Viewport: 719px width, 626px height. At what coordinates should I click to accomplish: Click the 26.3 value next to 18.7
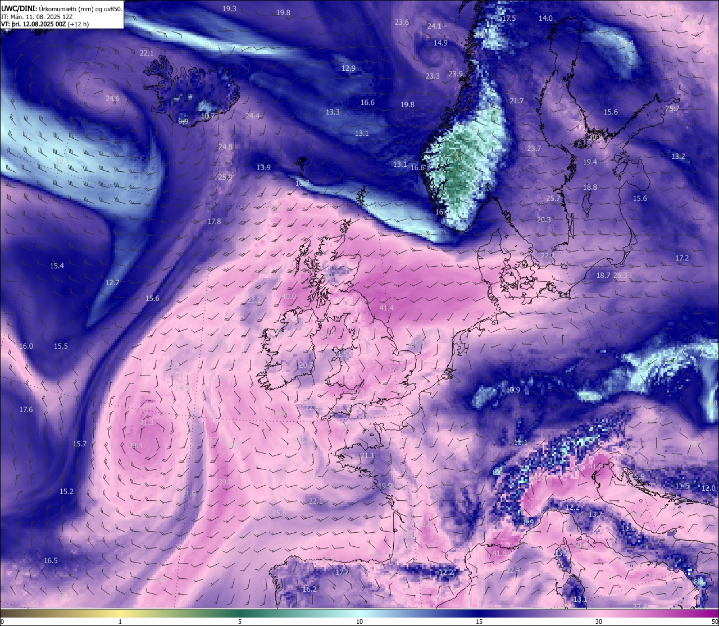pos(620,275)
